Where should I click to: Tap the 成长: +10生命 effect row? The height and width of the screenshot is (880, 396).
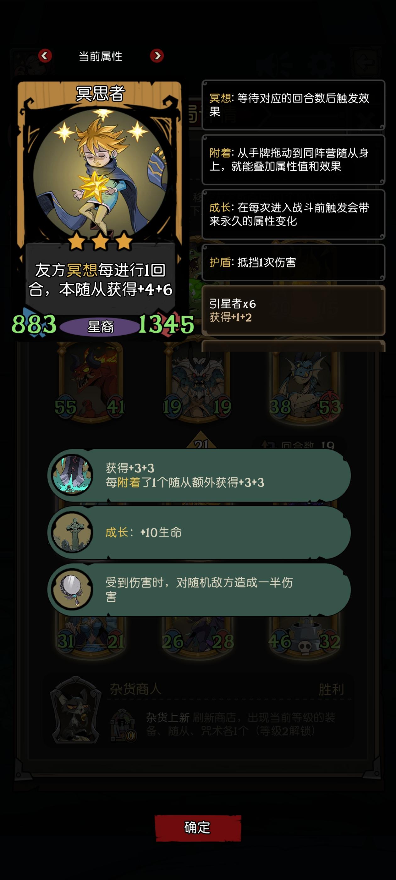coord(199,532)
